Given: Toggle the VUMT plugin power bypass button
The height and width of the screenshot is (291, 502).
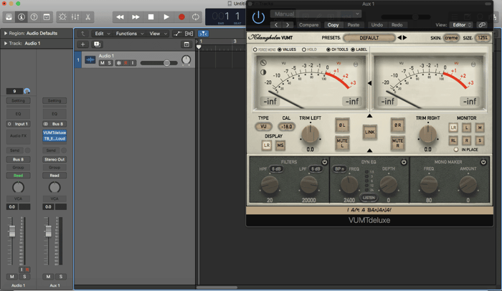Looking at the screenshot, I should click(258, 17).
